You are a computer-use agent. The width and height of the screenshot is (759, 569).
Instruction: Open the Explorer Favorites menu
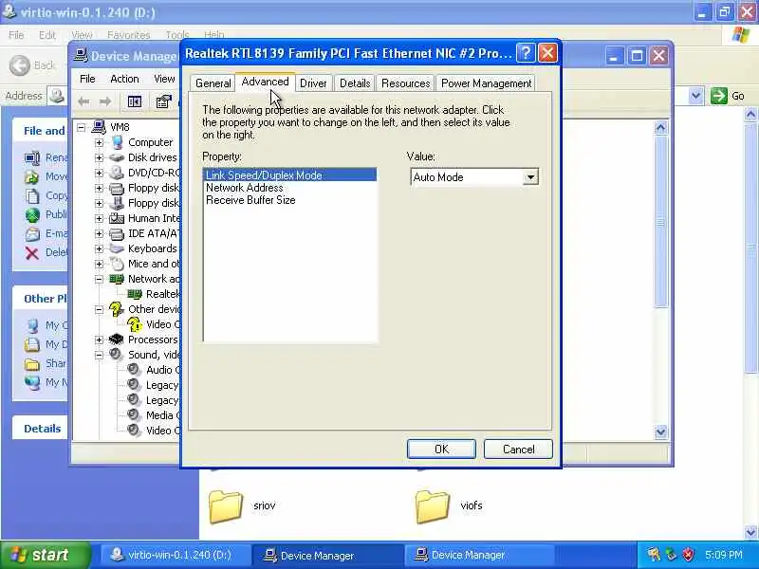point(128,35)
